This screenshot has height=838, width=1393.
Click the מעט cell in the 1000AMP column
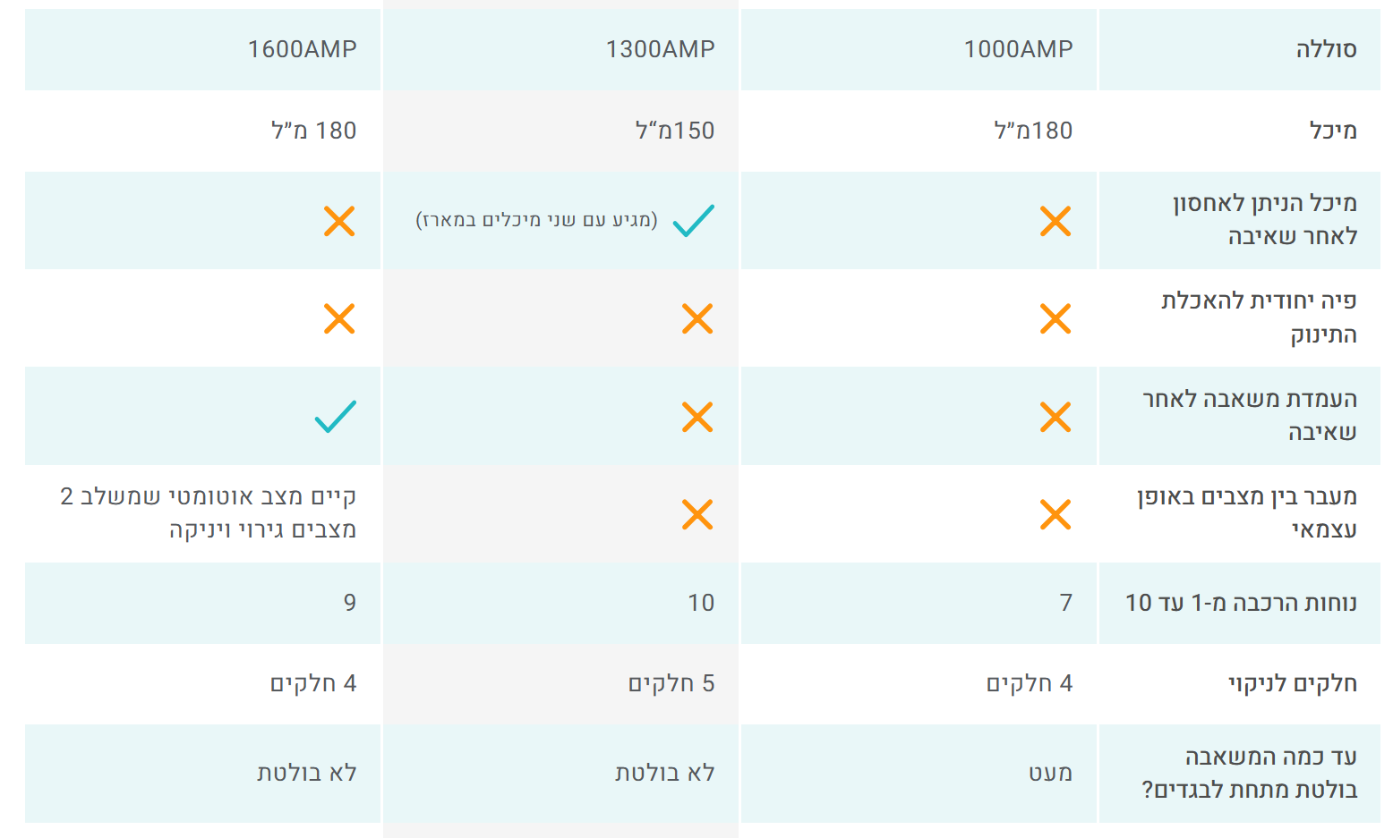pos(1050,773)
